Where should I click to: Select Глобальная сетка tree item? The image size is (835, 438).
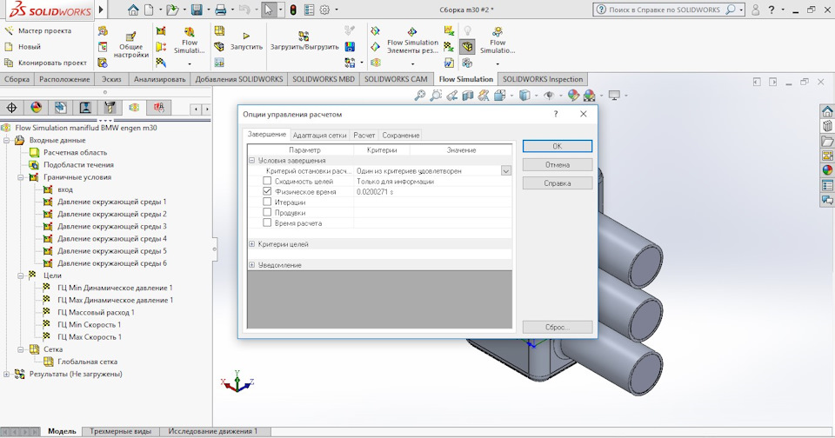(x=87, y=362)
